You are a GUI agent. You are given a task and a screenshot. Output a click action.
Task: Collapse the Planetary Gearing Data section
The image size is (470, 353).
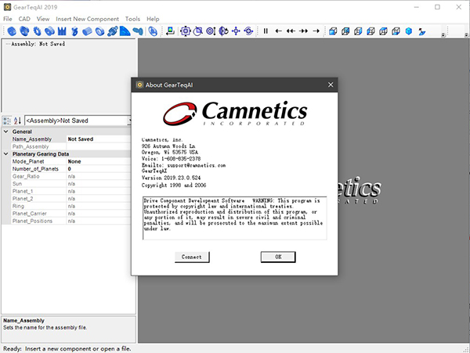[x=6, y=153]
